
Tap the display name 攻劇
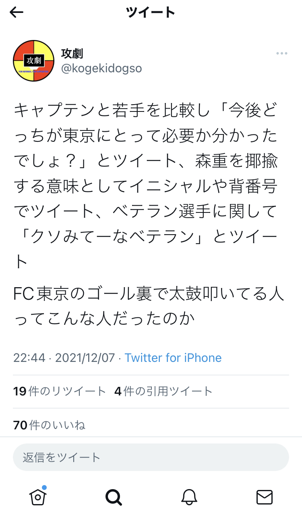[72, 53]
